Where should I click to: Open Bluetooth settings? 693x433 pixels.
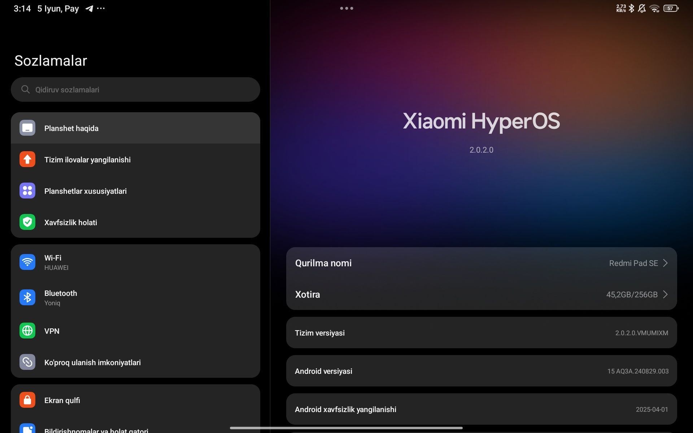pos(135,298)
